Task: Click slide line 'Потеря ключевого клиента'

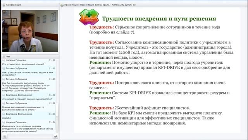Action: point(170,83)
